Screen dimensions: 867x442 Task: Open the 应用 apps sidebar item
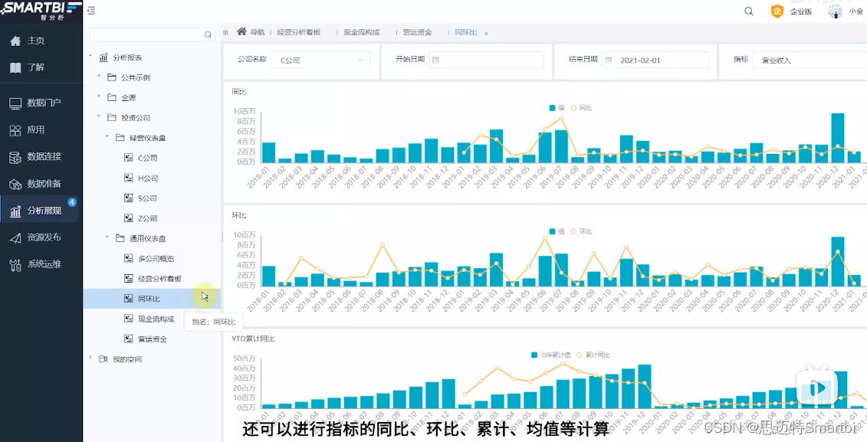(x=41, y=129)
